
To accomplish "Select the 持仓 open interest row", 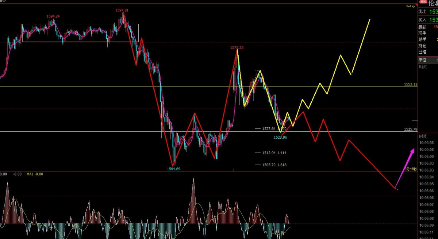I will pyautogui.click(x=428, y=46).
